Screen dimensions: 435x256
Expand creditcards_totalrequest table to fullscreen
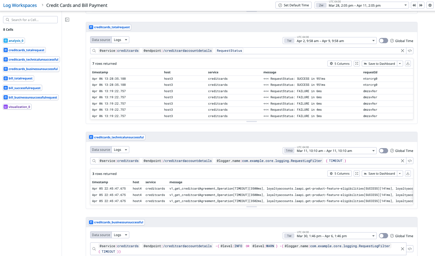coord(357,64)
